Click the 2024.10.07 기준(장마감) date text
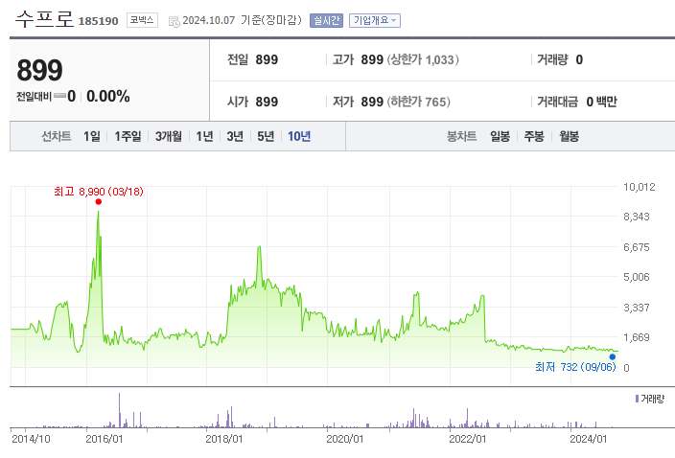Viewport: 675px width, 458px height. 242,20
